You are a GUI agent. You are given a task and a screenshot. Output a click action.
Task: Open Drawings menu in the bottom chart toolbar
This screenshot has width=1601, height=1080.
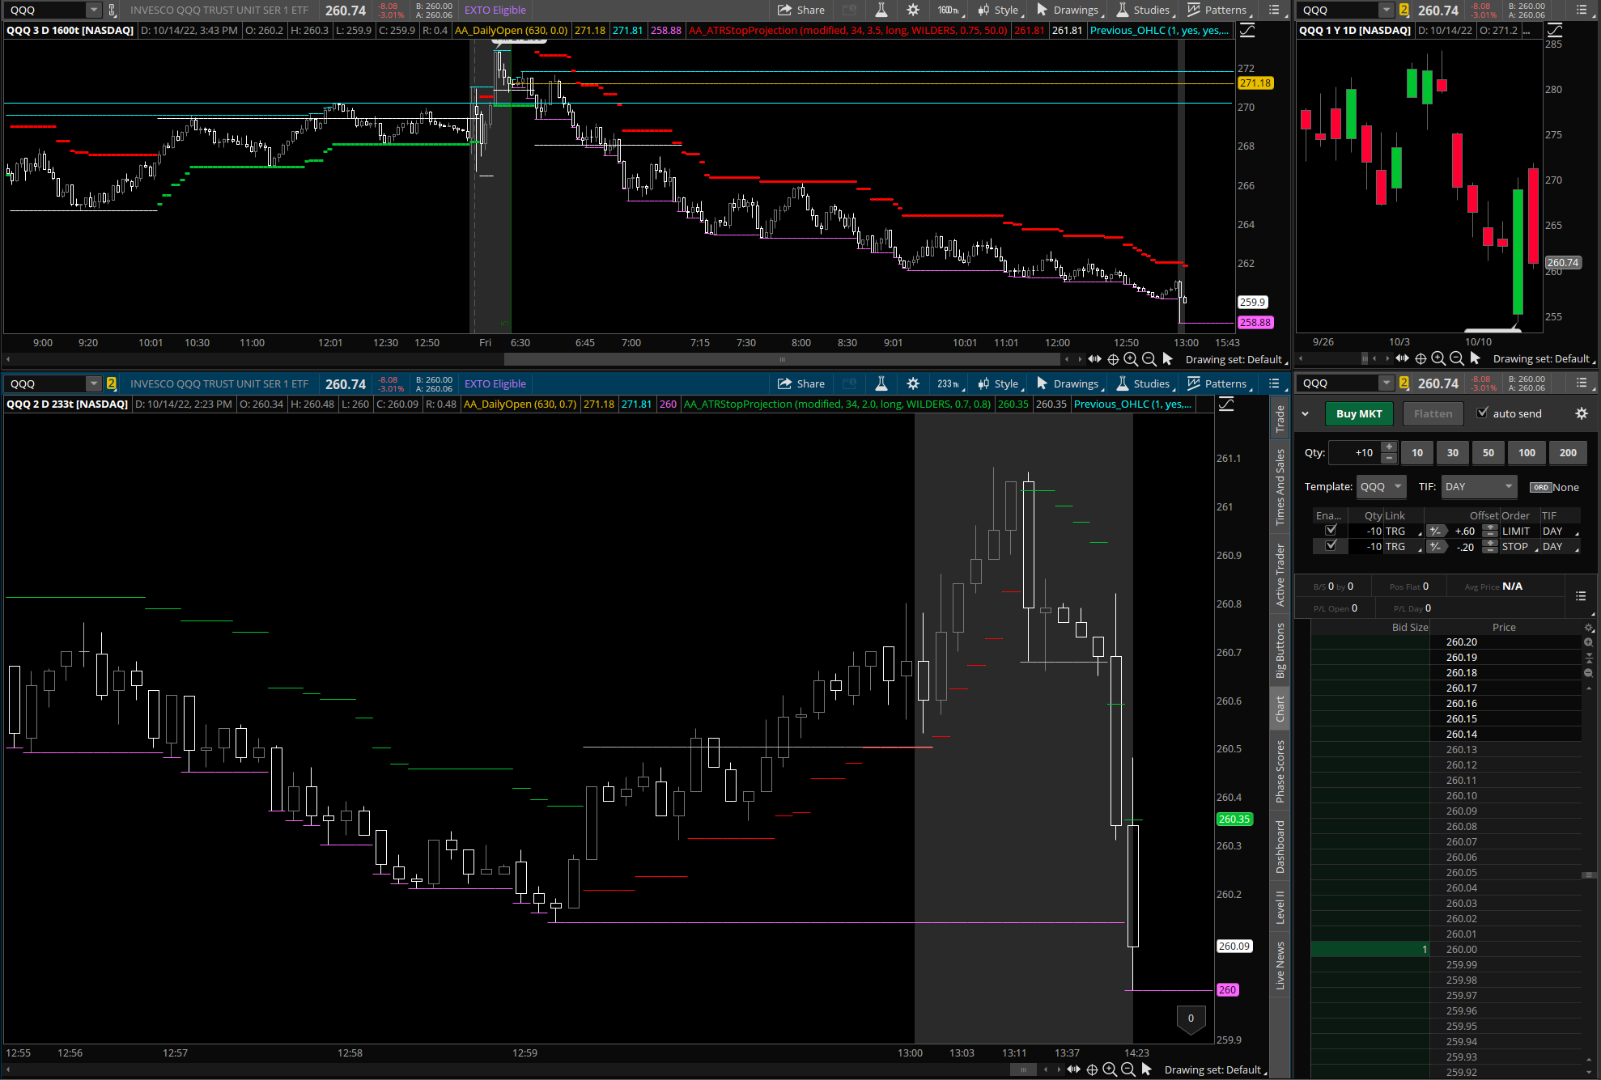pos(1068,383)
